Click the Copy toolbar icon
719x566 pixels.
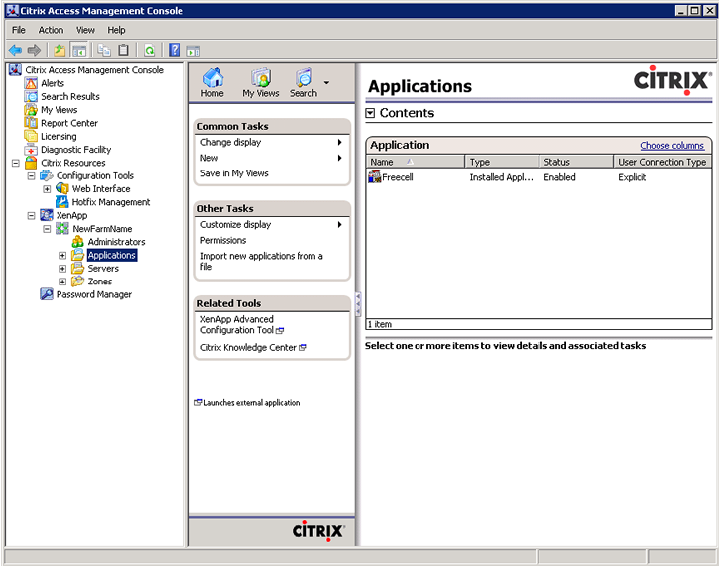point(104,50)
